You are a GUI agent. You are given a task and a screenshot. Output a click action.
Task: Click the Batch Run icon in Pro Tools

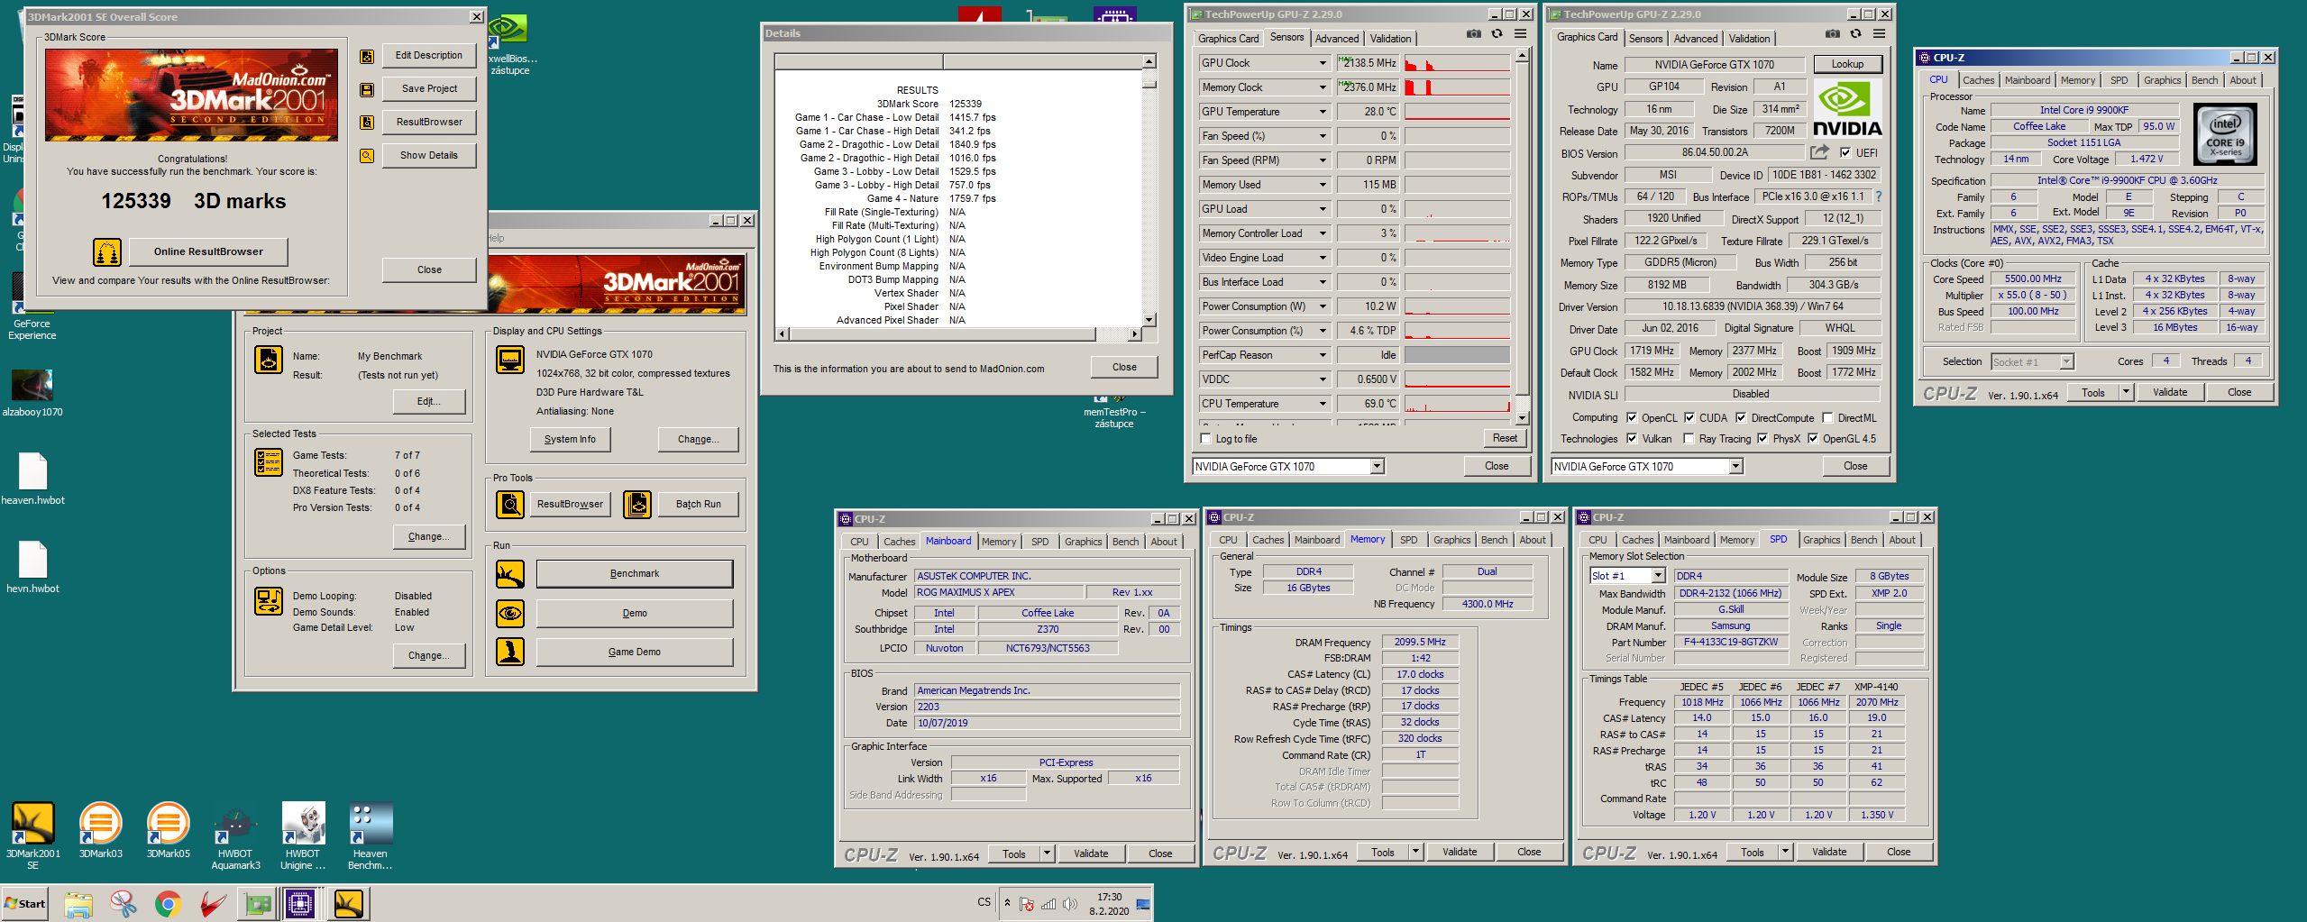pyautogui.click(x=637, y=504)
